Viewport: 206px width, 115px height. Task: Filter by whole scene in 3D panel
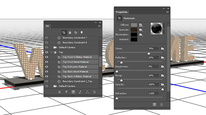coord(64,32)
